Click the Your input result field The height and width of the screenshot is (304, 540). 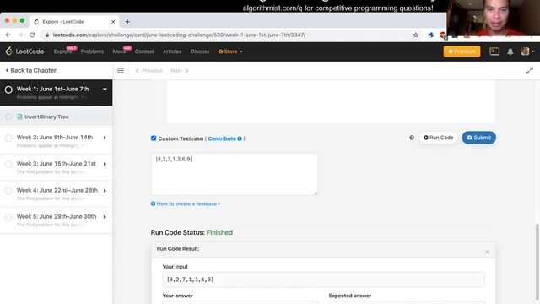[x=323, y=280]
